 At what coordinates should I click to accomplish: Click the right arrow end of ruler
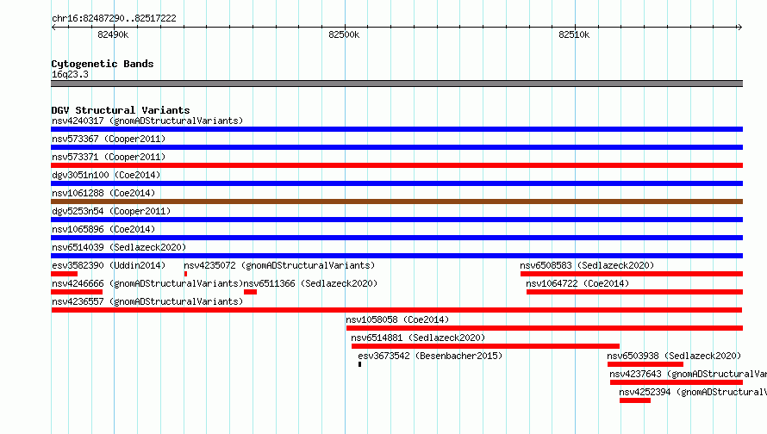click(739, 27)
